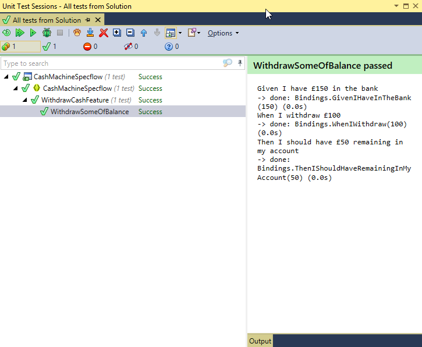Click the green single-arrow Run icon
Image resolution: width=422 pixels, height=347 pixels.
pos(33,33)
